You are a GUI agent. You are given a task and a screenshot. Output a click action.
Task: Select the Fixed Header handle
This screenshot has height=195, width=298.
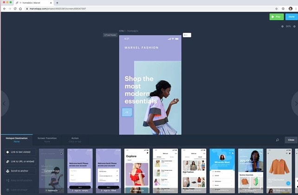[x=110, y=35]
